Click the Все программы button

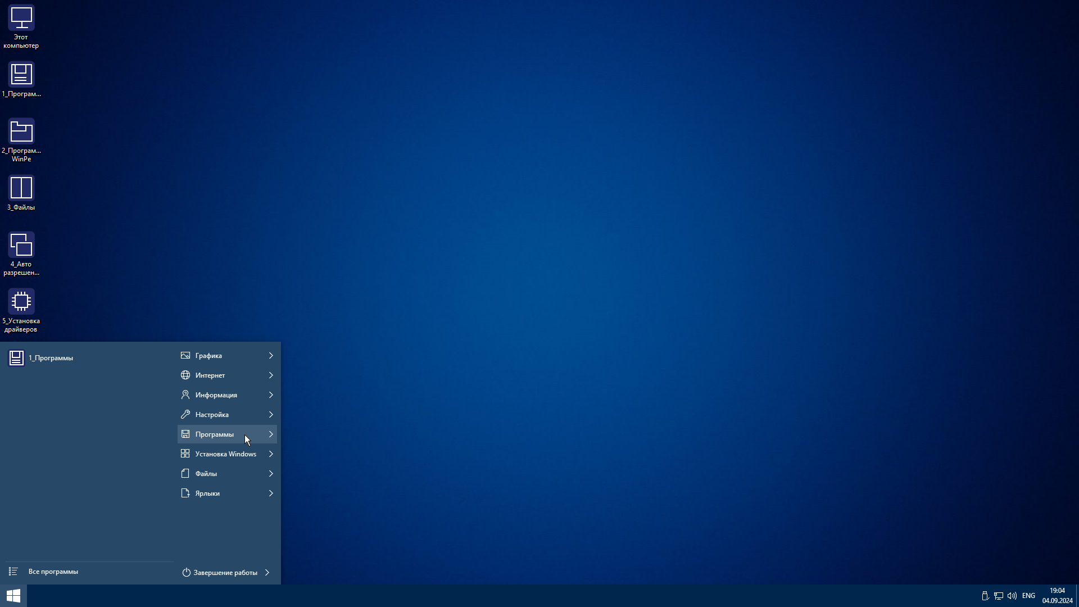click(x=89, y=572)
